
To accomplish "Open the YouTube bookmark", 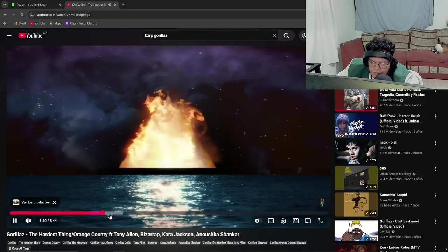I will [37, 23].
